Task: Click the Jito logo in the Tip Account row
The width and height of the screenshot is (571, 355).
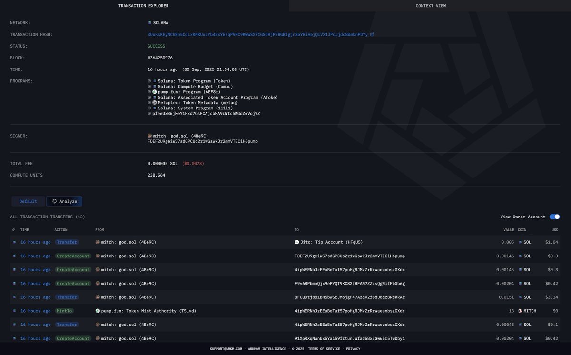Action: coord(297,242)
